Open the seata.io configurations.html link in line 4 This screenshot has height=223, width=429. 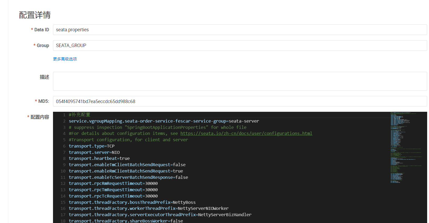tap(246, 133)
